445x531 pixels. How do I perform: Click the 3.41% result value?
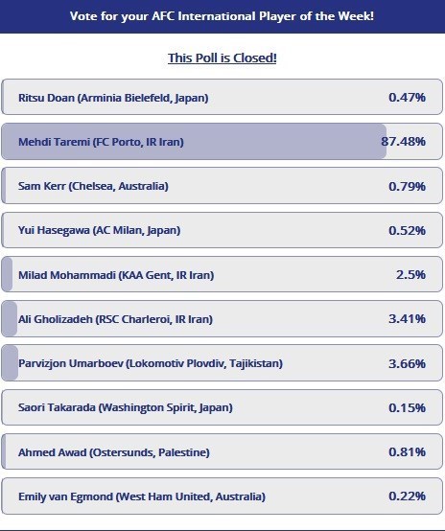point(407,318)
